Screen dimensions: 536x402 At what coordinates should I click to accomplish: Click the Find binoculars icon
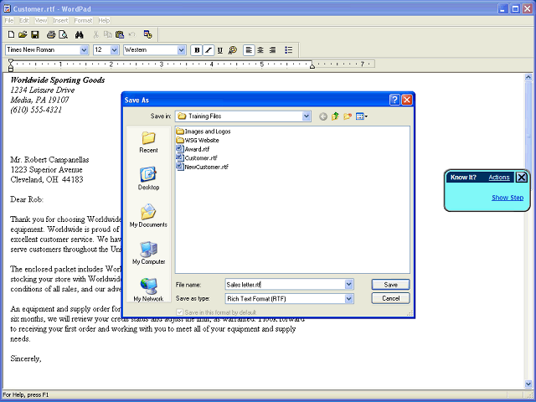coord(80,34)
